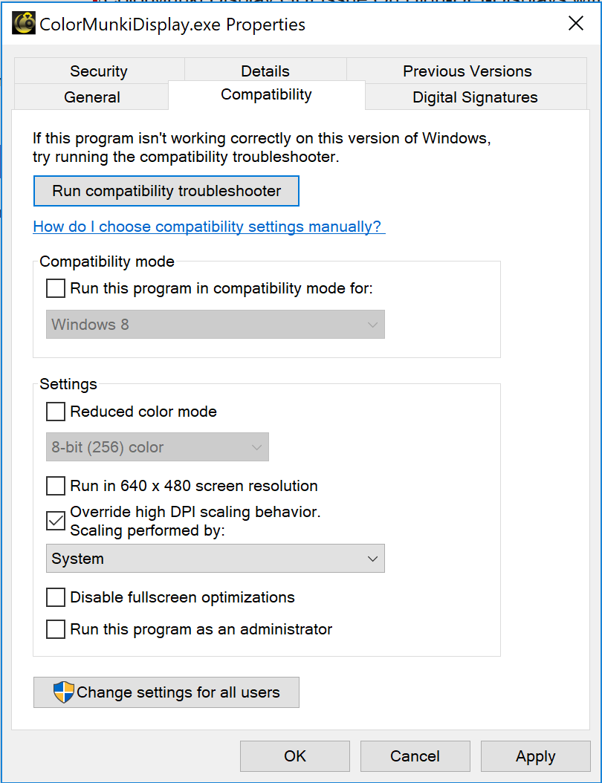Click Change settings for all users
The image size is (602, 783).
pos(166,692)
